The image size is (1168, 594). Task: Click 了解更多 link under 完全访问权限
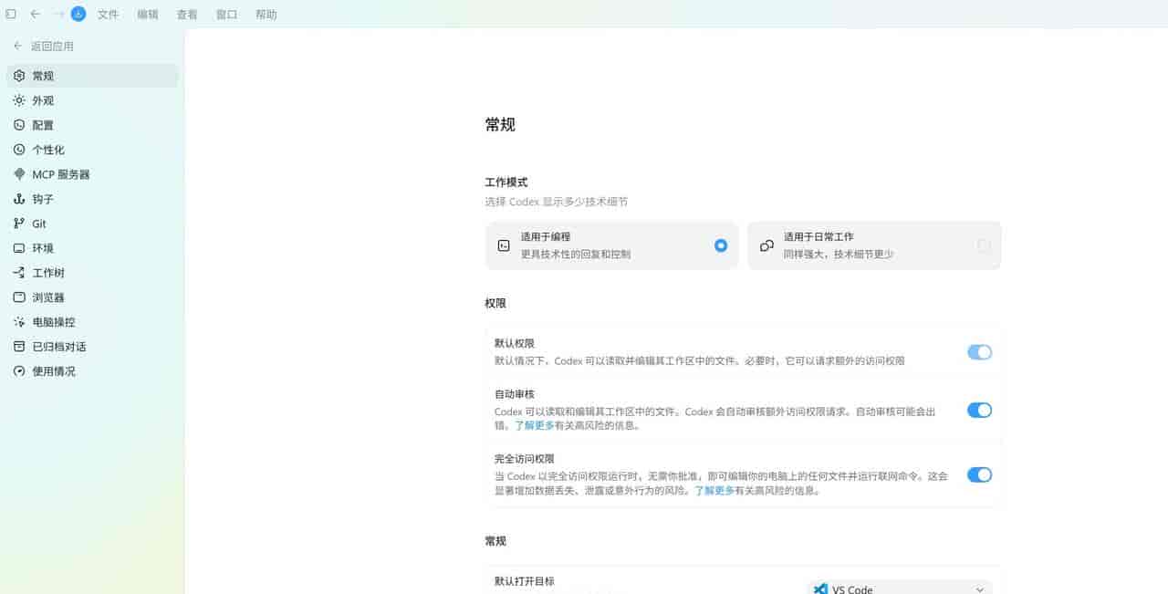[x=714, y=490]
